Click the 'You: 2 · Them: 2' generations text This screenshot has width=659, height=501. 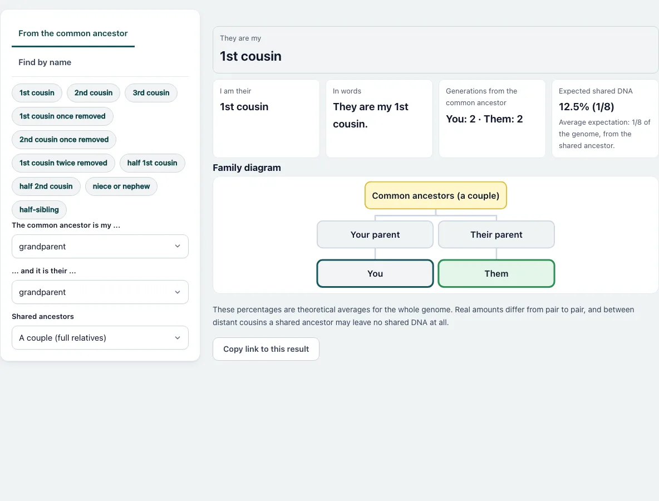click(484, 119)
